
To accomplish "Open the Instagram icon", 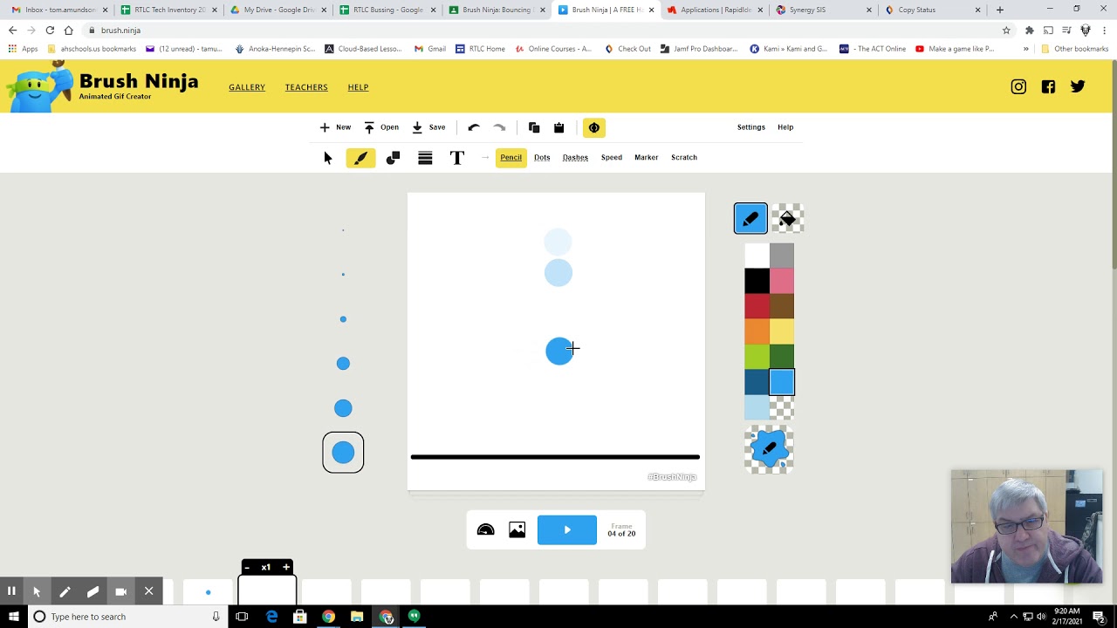I will point(1018,86).
